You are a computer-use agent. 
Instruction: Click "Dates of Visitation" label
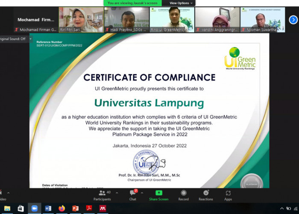click(x=55, y=185)
